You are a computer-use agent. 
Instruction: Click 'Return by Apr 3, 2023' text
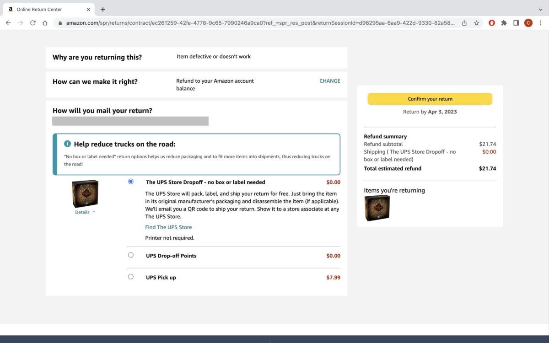tap(430, 112)
